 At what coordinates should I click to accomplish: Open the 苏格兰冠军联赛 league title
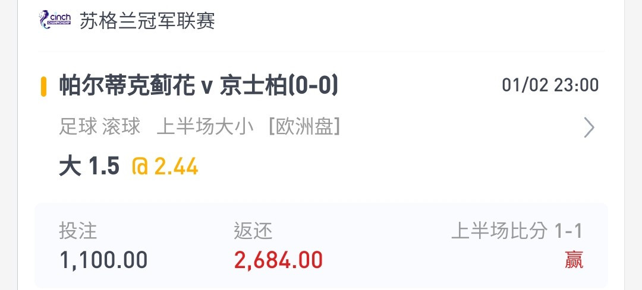(147, 21)
